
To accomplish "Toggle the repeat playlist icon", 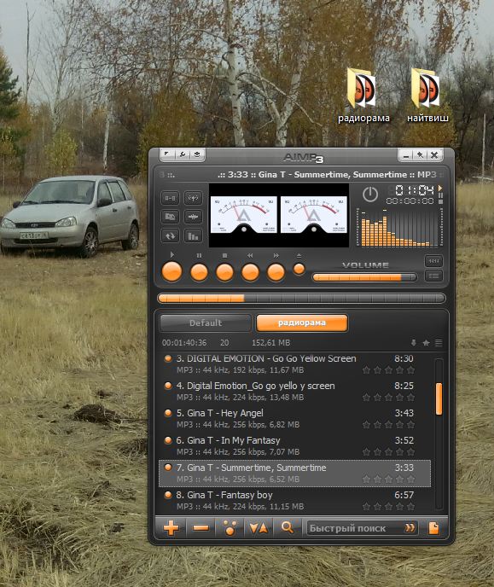I will (171, 235).
